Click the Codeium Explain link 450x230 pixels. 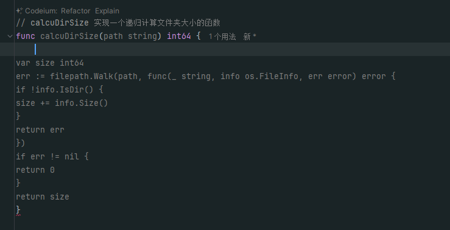pos(107,11)
